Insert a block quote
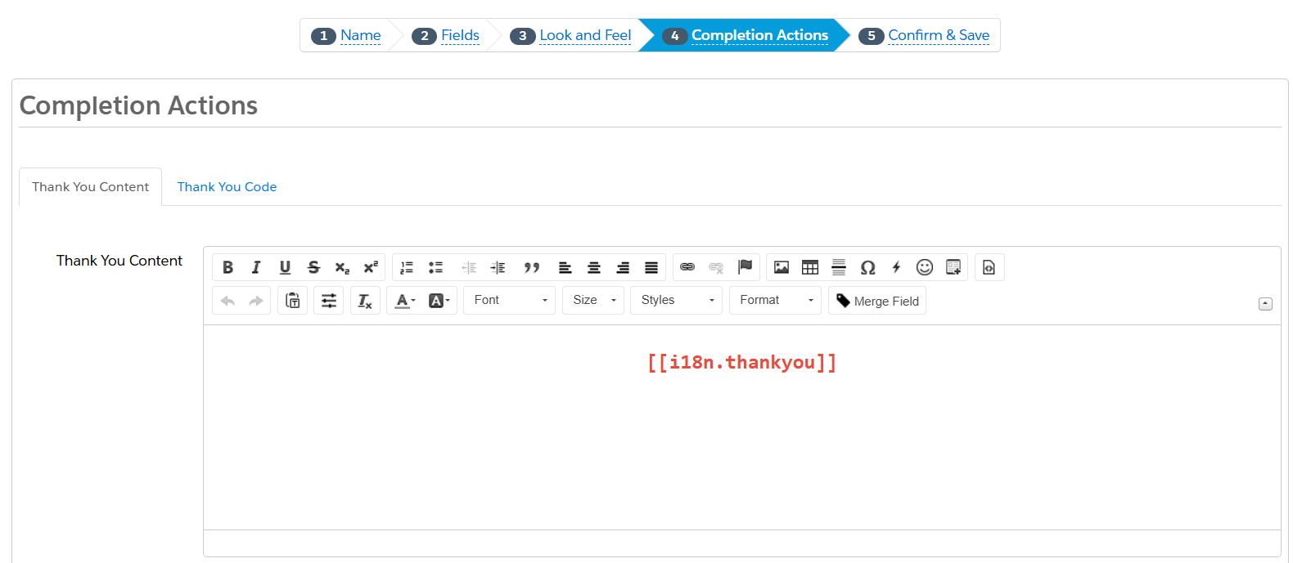This screenshot has width=1293, height=563. click(532, 267)
